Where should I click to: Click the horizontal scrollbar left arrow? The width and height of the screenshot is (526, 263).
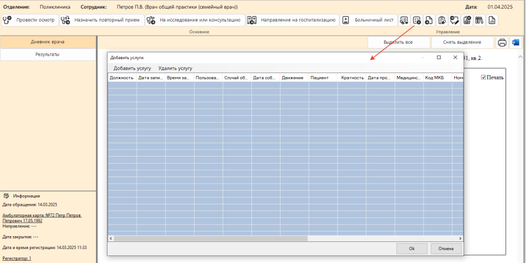110,238
